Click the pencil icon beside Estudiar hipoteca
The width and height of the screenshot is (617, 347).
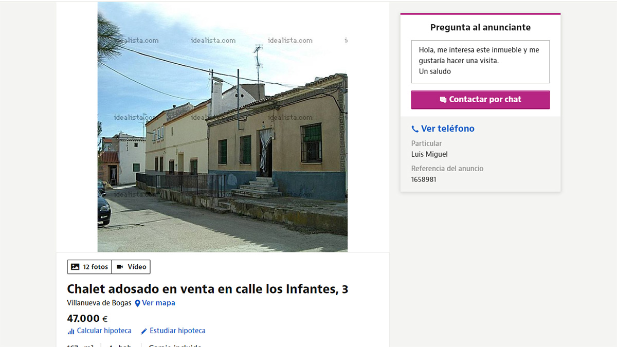(144, 331)
